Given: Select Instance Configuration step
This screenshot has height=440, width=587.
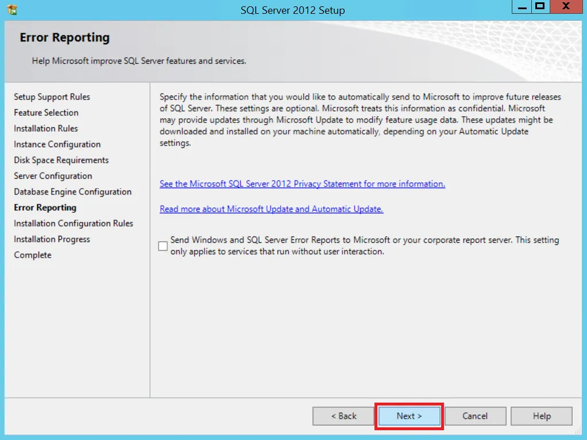Looking at the screenshot, I should (57, 144).
